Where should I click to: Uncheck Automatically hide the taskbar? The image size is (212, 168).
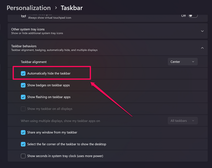(x=23, y=73)
